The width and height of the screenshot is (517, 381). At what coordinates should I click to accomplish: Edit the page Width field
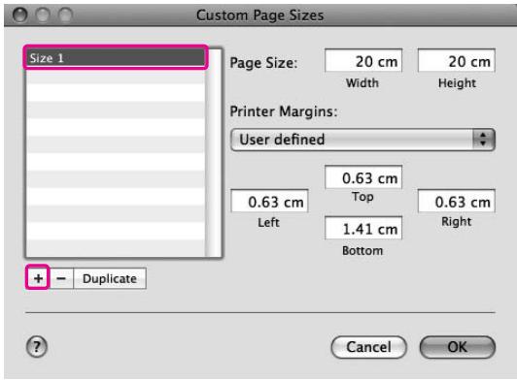click(x=363, y=60)
